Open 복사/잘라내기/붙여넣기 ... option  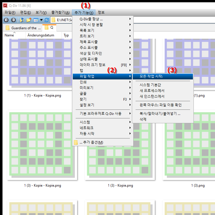(x=163, y=114)
